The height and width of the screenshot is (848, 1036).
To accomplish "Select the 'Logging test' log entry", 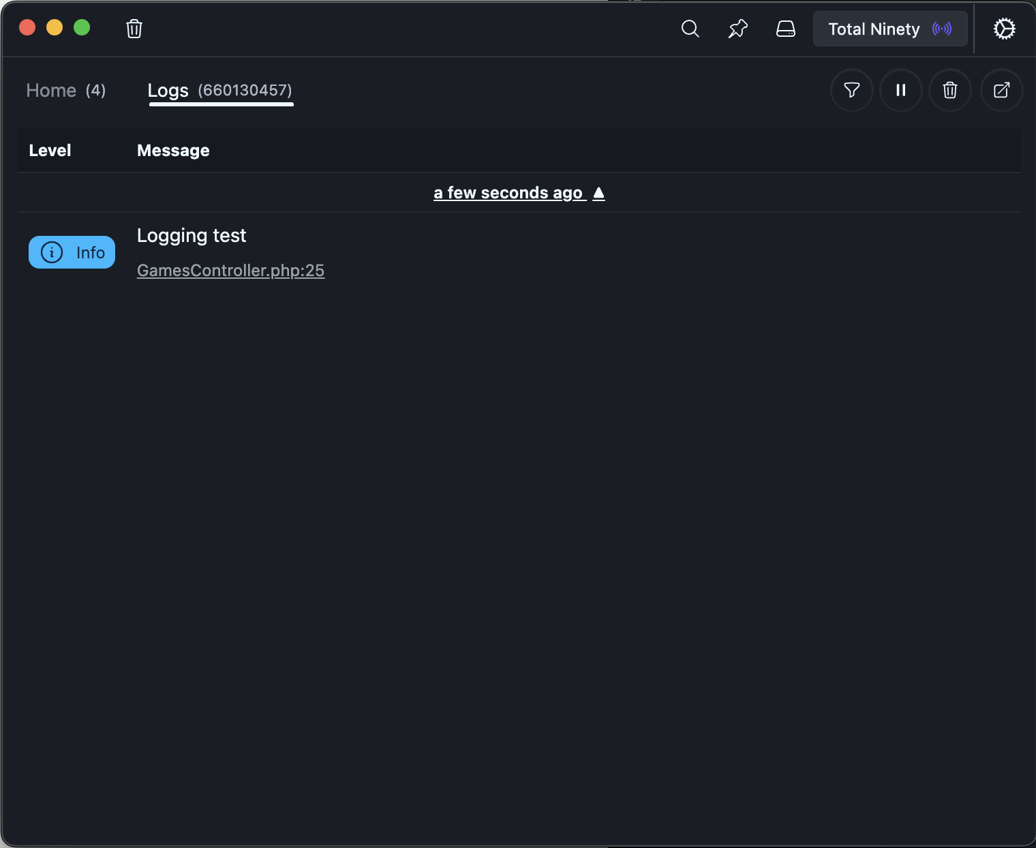I will pos(192,235).
